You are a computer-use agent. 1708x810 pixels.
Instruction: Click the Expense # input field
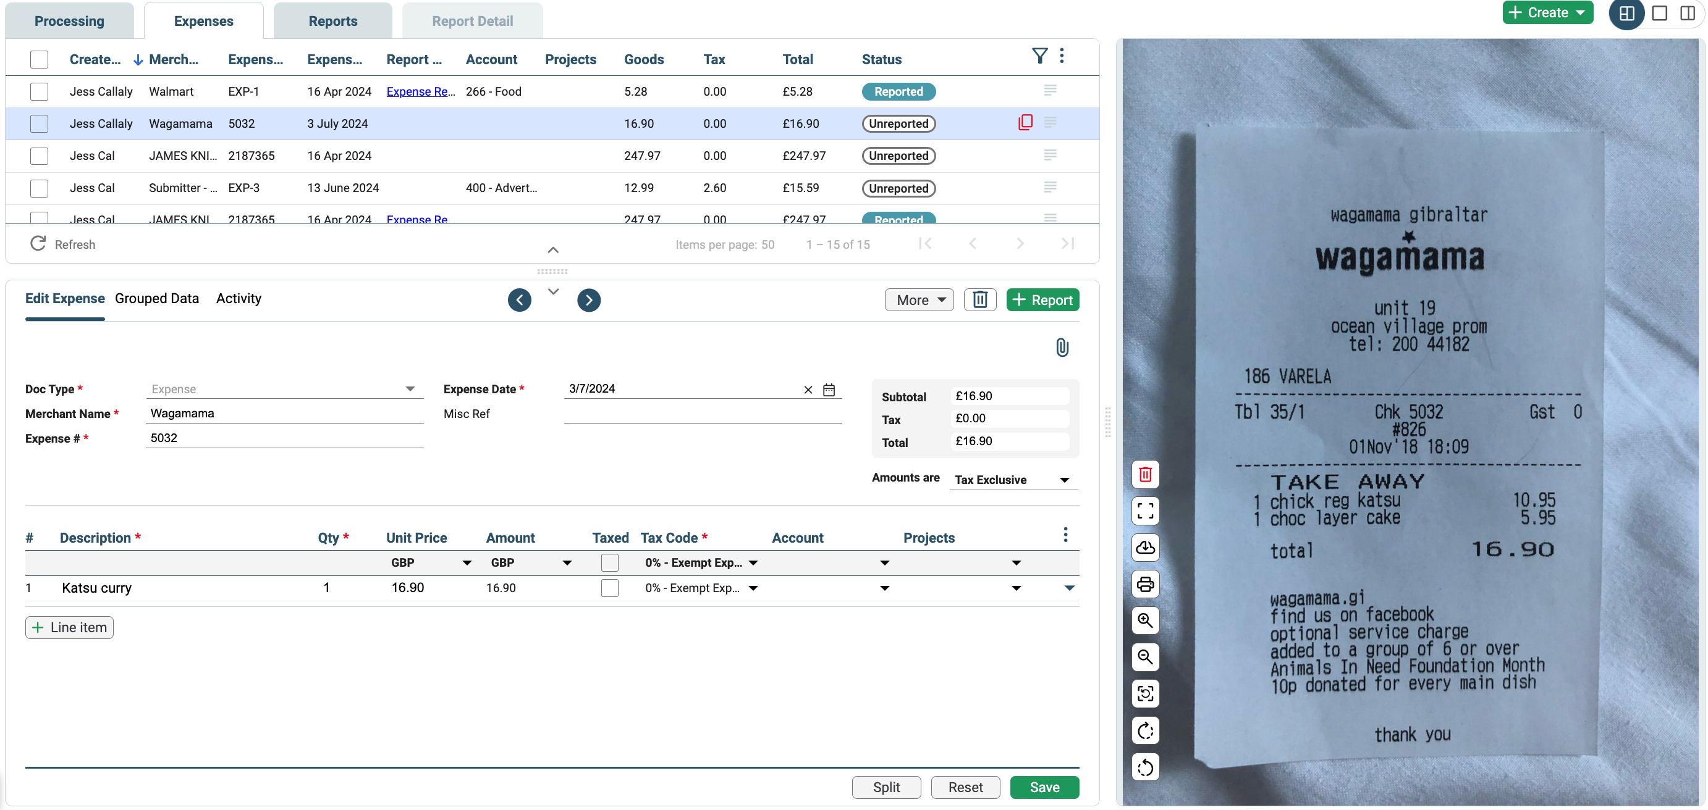click(x=284, y=438)
